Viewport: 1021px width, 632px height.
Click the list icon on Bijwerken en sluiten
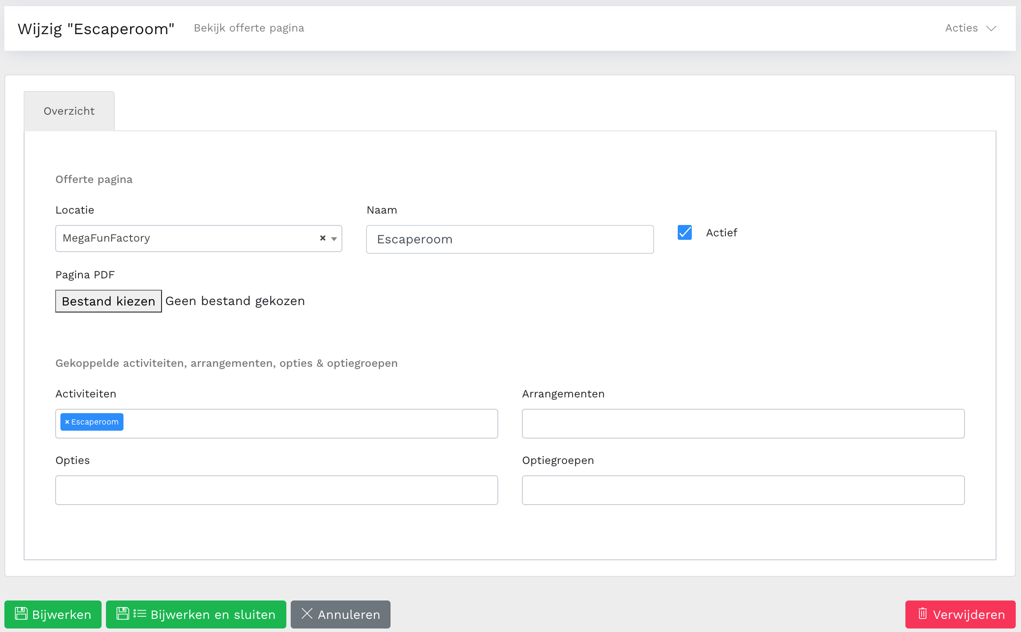(140, 614)
